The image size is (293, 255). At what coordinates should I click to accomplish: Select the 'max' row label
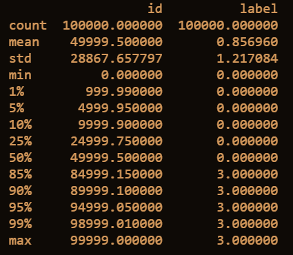coord(20,241)
